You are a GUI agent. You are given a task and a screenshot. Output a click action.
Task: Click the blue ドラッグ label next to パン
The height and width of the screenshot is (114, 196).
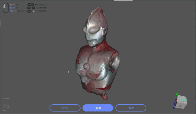[x=12, y=8]
